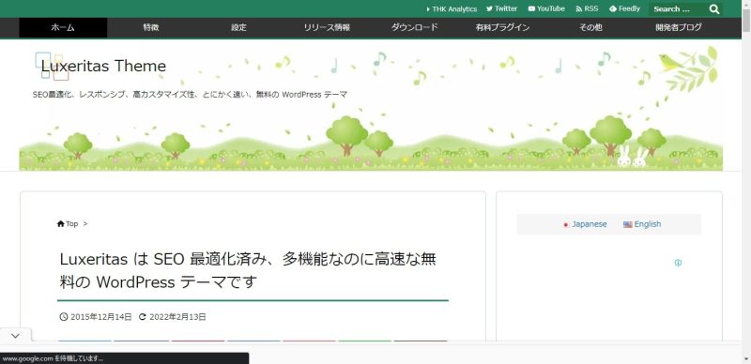
Task: Open the 特徴 menu item
Action: [151, 28]
